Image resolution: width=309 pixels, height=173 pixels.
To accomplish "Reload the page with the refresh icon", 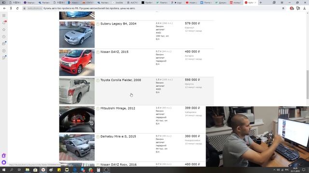I will (x=17, y=9).
